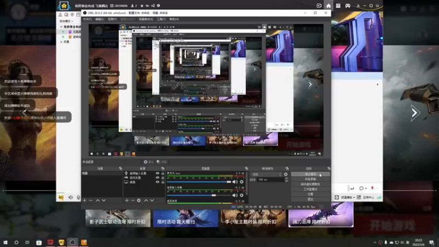This screenshot has height=247, width=439.
Task: Click the Windows Start button
Action: [x=5, y=242]
